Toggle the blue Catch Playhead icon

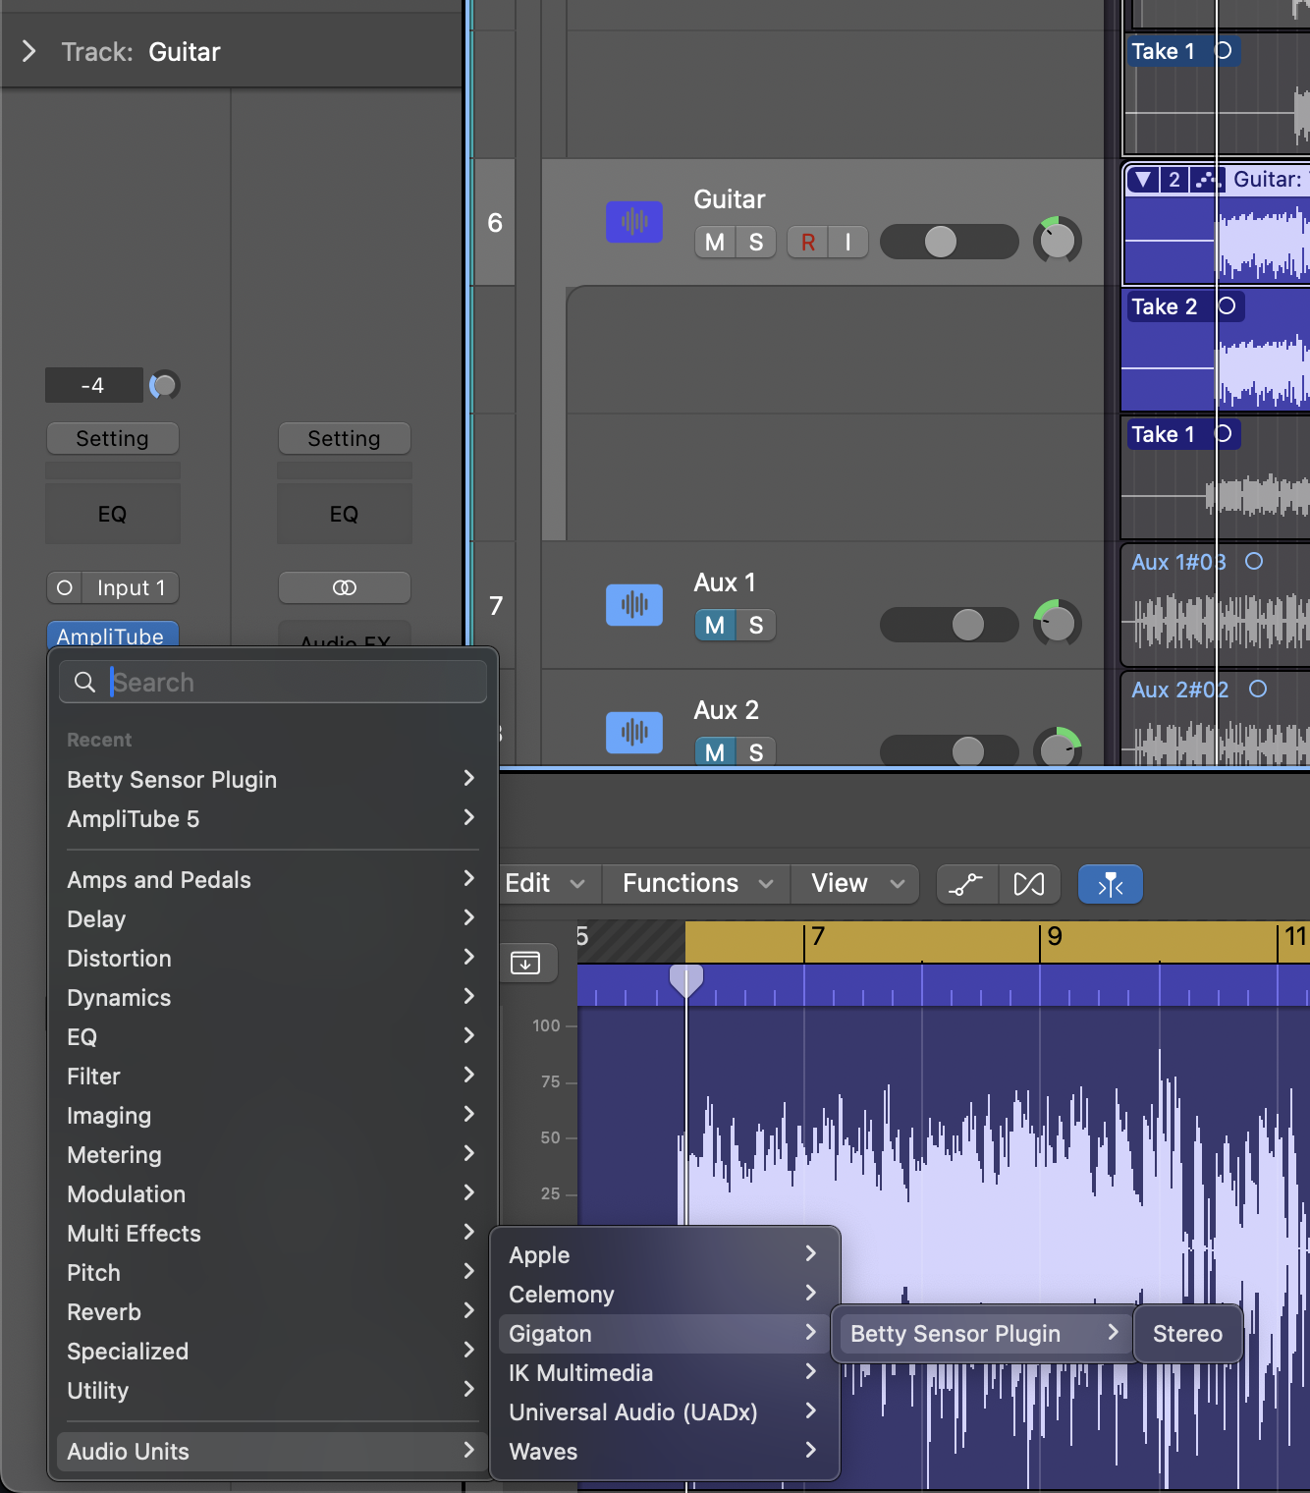[1110, 884]
